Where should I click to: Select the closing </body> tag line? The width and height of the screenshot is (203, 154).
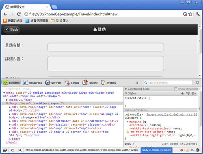[x=14, y=139]
